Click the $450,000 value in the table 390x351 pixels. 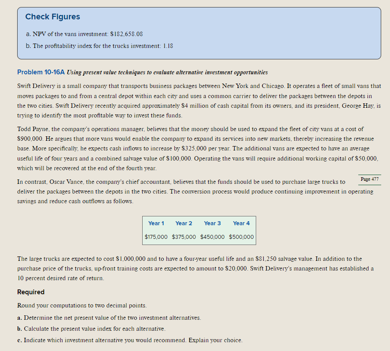click(213, 237)
